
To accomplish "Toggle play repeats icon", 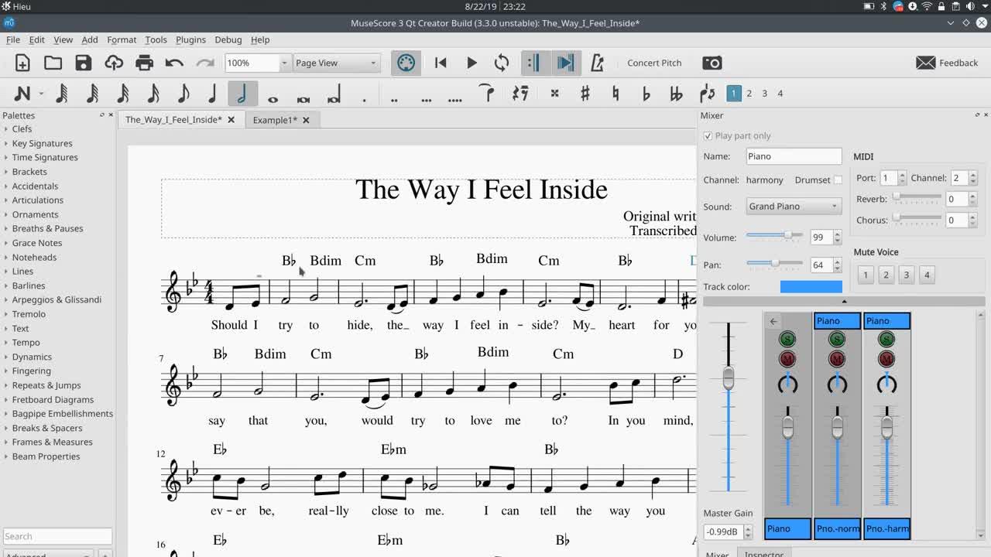I will coord(535,63).
